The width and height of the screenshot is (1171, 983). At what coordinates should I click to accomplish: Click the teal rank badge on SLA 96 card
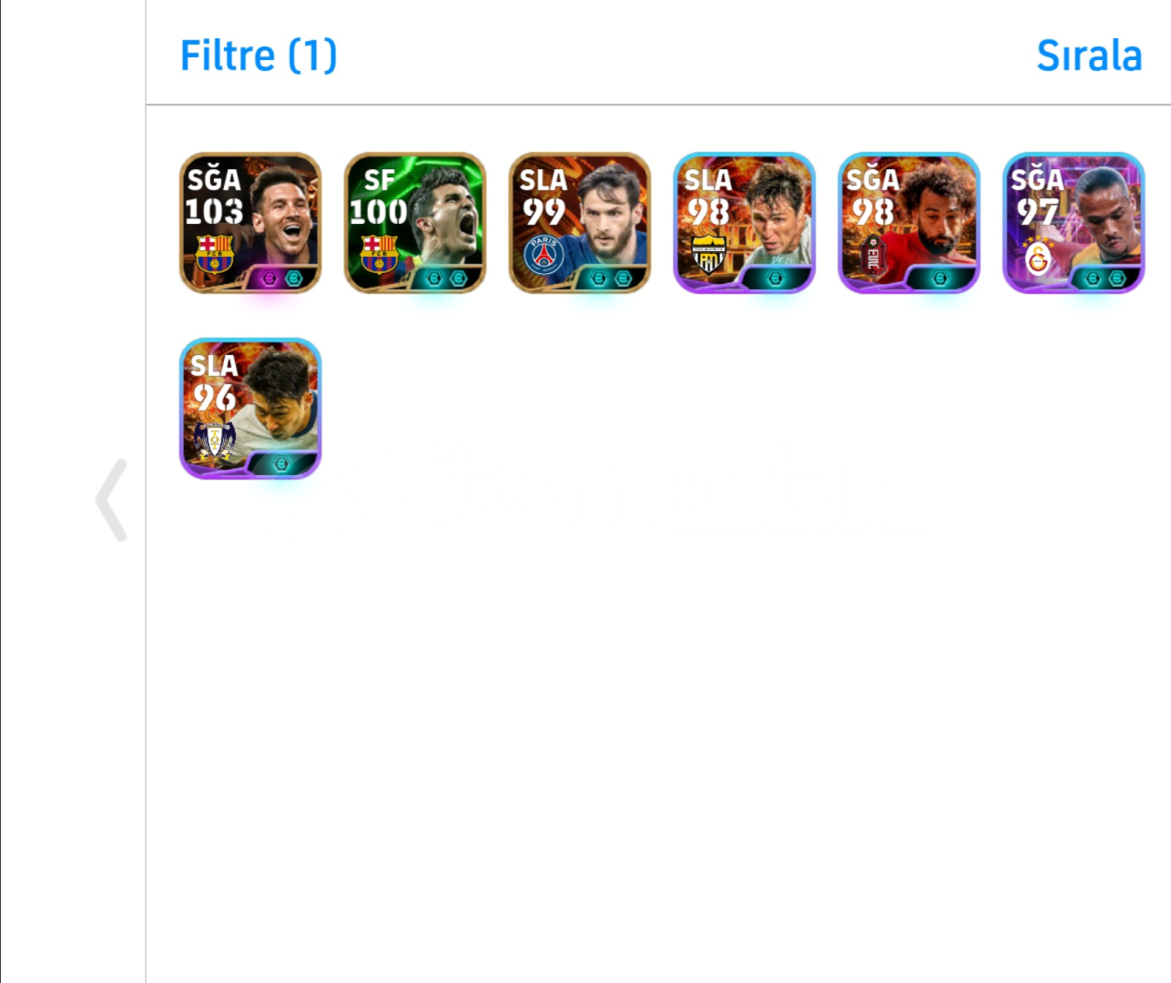281,464
